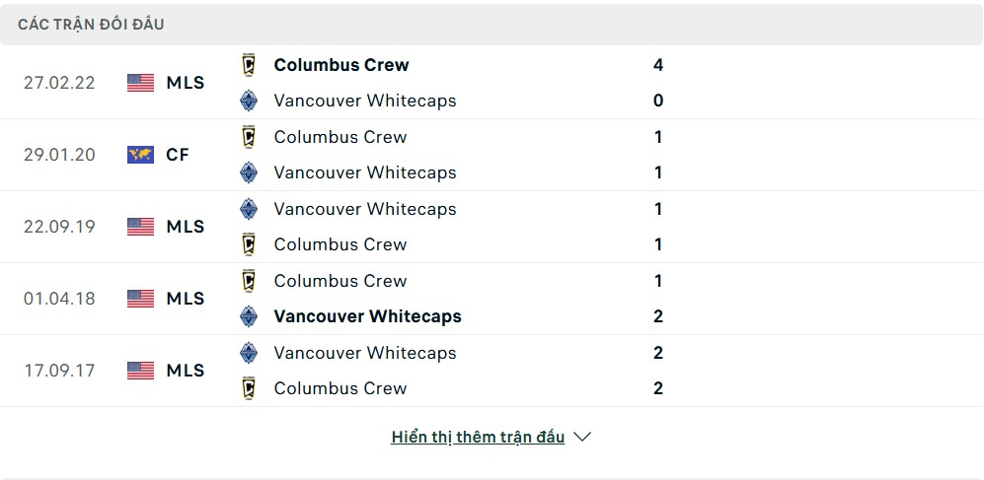Open bold Vancouver Whitecaps in 01.04.18 match
The image size is (984, 480).
[x=368, y=316]
